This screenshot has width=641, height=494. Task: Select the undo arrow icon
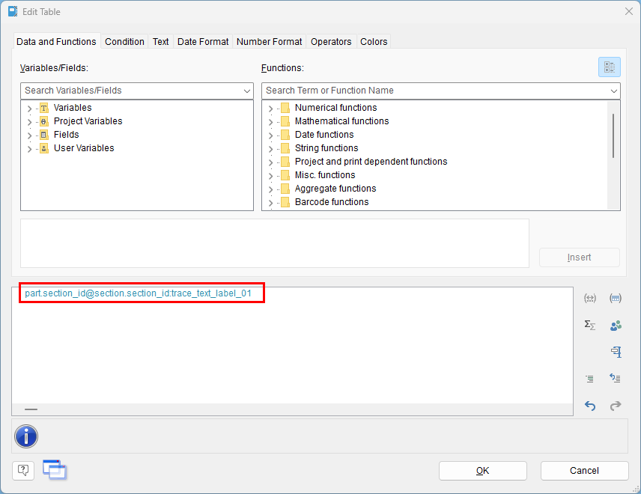589,406
